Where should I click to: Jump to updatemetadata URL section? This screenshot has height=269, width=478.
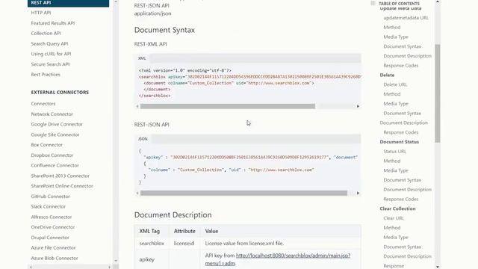[x=406, y=18]
